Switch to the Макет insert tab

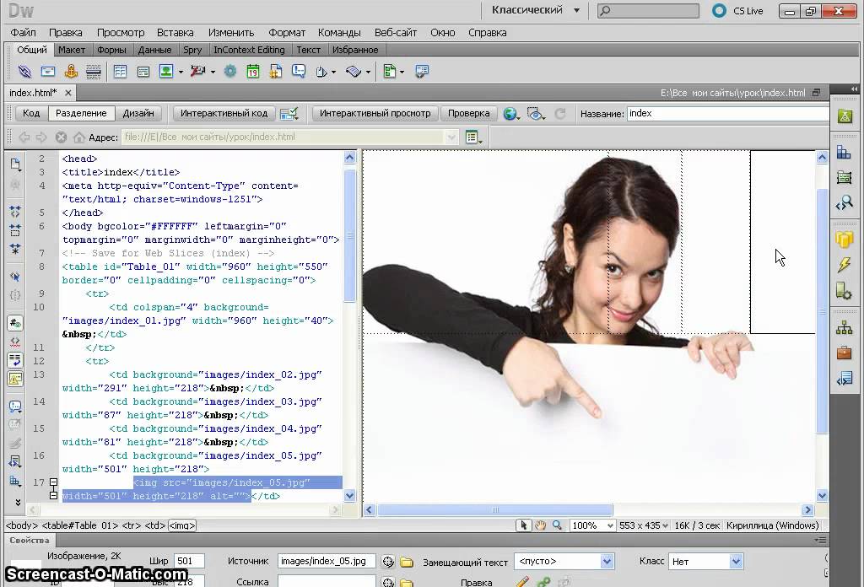coord(72,50)
